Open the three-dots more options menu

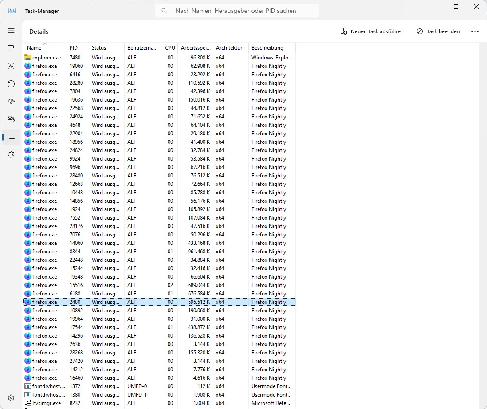pos(475,31)
